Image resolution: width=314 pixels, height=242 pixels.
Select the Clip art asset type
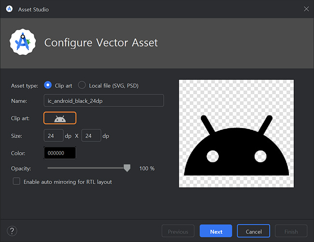tap(48, 85)
